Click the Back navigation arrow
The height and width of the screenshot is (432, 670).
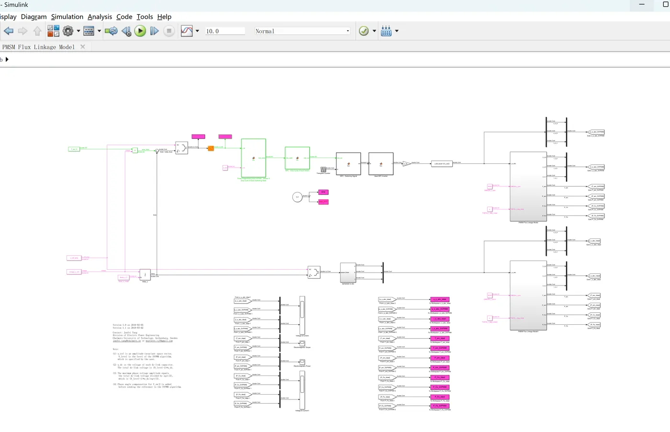tap(9, 31)
